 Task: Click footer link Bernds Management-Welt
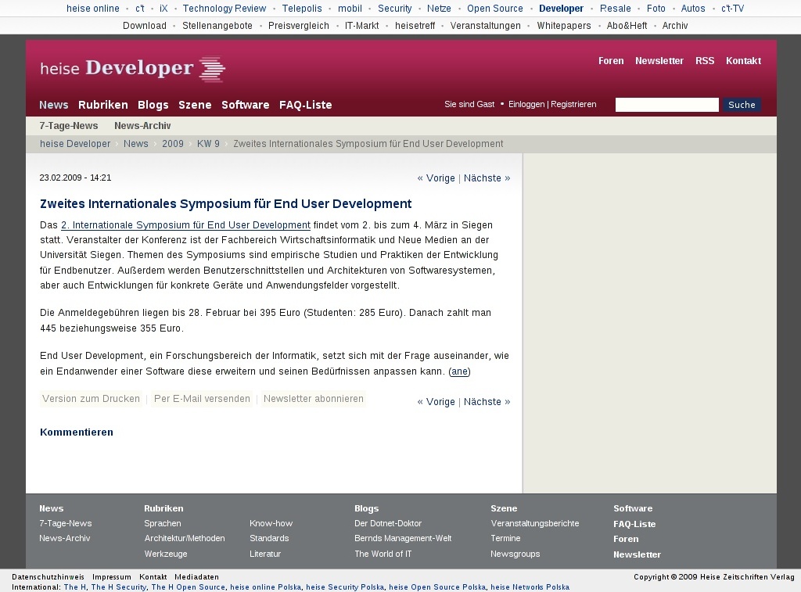(x=403, y=538)
